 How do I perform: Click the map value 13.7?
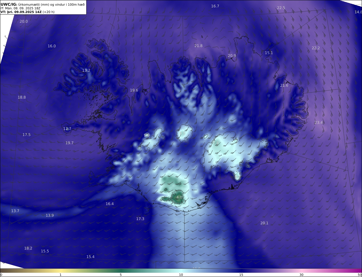point(15,211)
